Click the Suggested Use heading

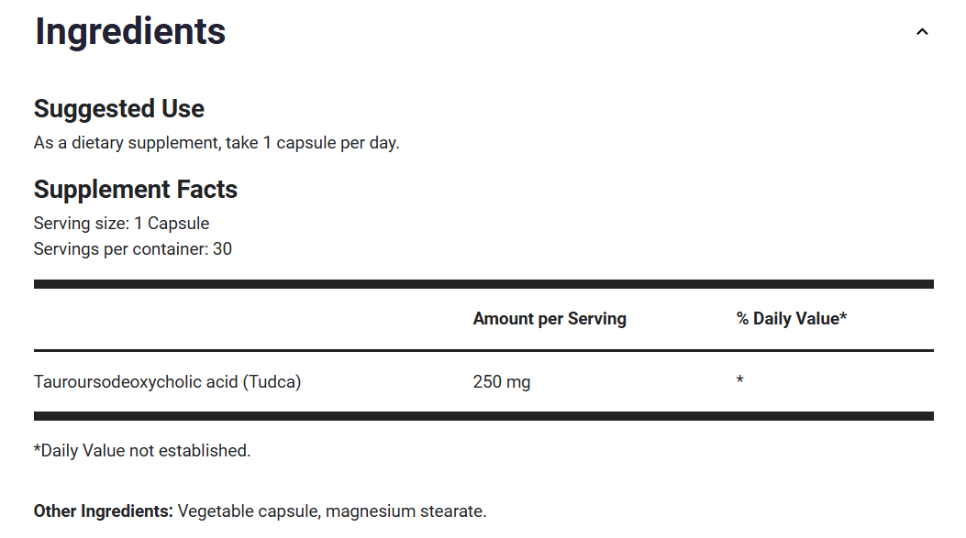point(119,109)
